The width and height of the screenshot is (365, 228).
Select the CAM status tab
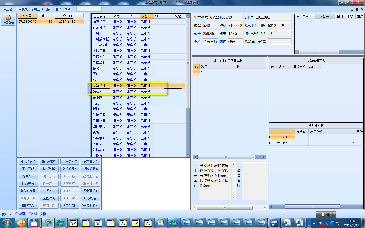click(33, 214)
